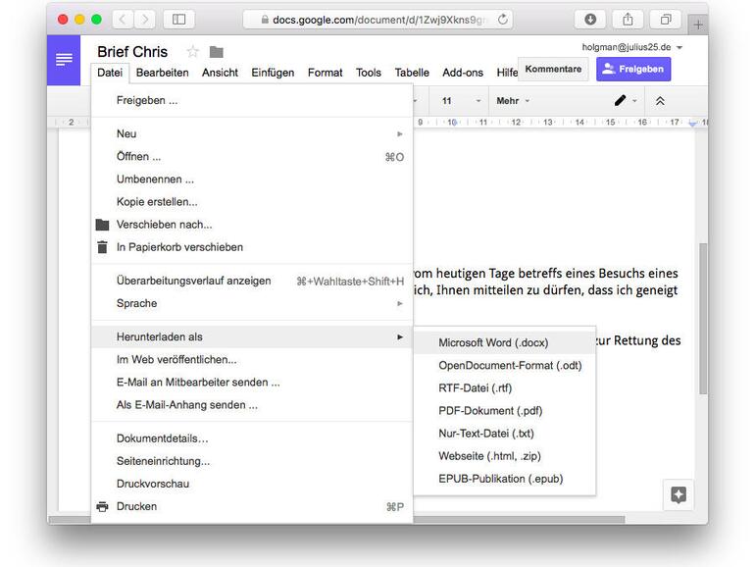The width and height of the screenshot is (755, 567).
Task: Click the Brief Chris document title
Action: coord(132,52)
